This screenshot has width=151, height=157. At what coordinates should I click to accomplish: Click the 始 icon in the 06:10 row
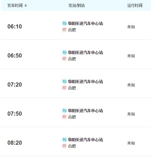(64, 23)
